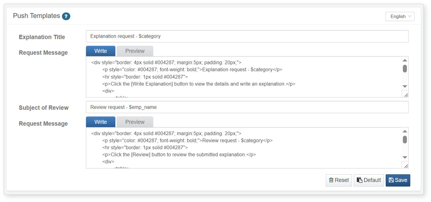Click the Reset button with trash icon
The height and width of the screenshot is (202, 431).
tap(339, 180)
